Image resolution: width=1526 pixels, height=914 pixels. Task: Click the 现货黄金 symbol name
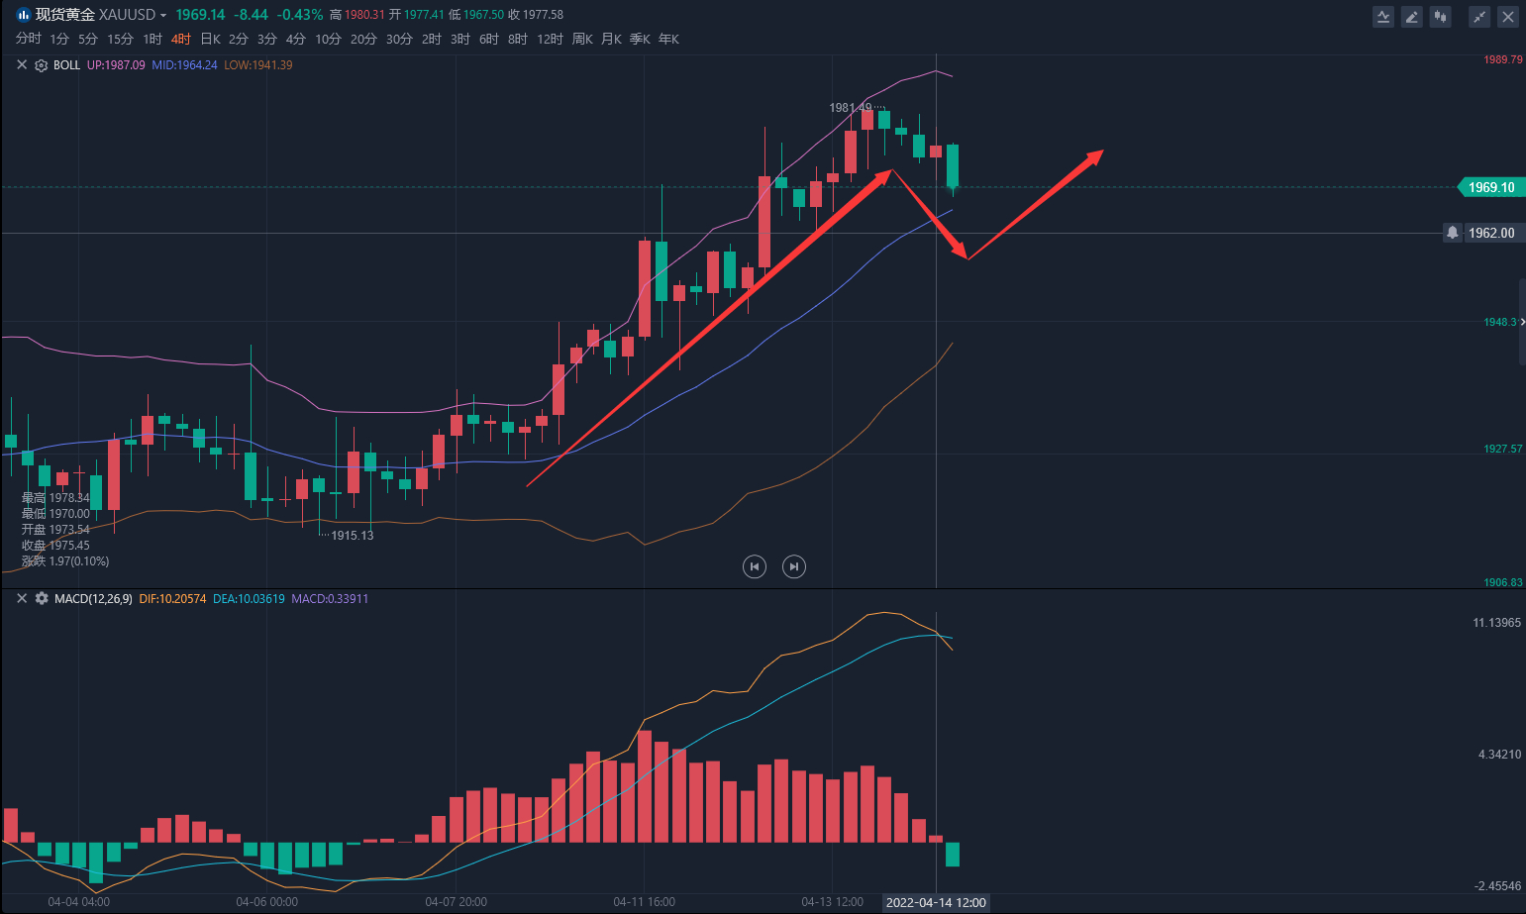65,15
